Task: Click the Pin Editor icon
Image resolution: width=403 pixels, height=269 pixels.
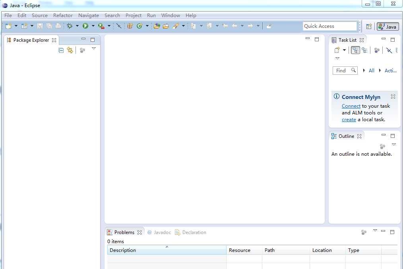Action: tap(269, 26)
